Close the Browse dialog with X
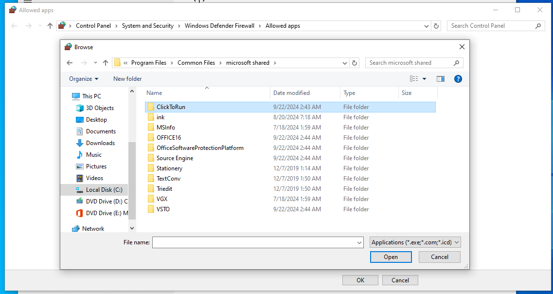 click(462, 47)
